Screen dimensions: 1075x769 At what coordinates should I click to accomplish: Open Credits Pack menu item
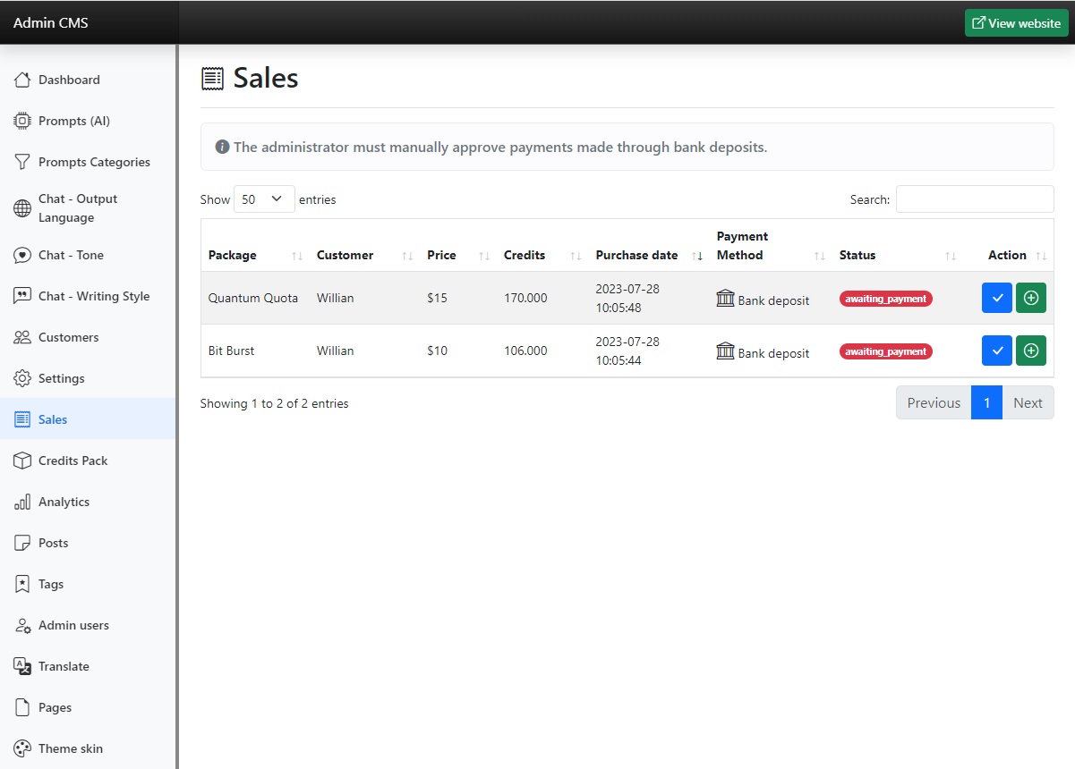[x=73, y=461]
